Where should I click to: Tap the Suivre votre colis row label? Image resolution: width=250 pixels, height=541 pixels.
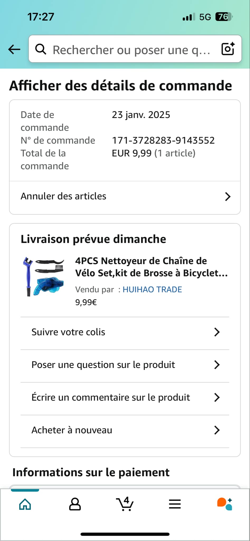click(x=68, y=332)
